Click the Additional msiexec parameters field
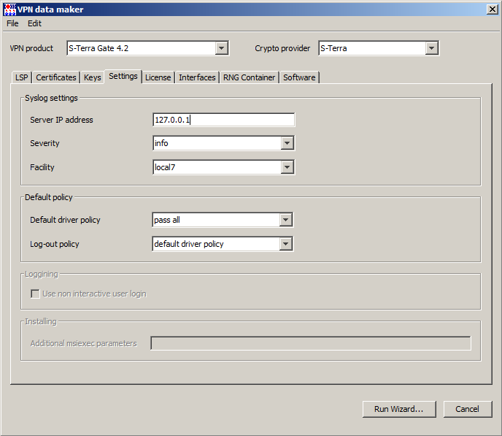 coord(311,343)
